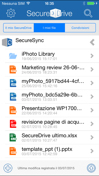The image size is (99, 176).
Task: Open settings via the gear icon
Action: click(x=11, y=13)
